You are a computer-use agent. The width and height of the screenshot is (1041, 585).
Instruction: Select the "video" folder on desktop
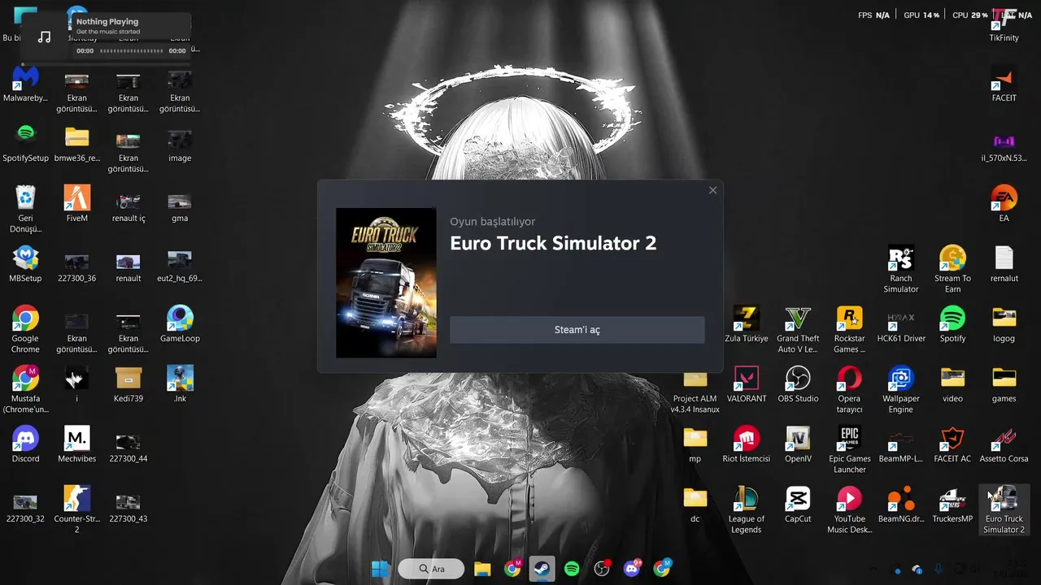click(x=952, y=384)
